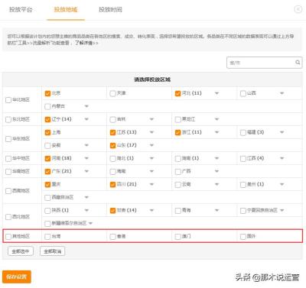The height and width of the screenshot is (288, 306).
Task: Tick the 福建 (3) checkbox
Action: point(243,132)
